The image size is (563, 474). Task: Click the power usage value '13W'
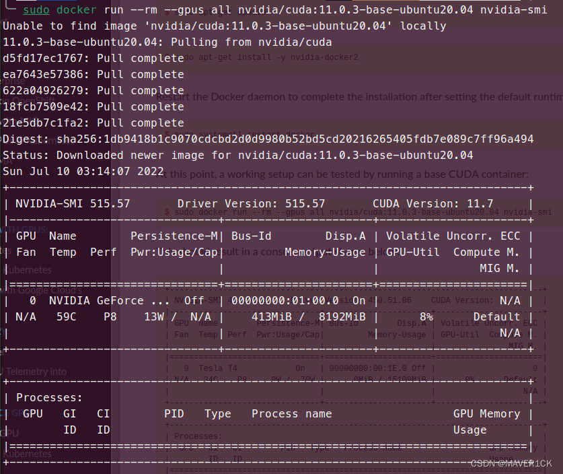(x=154, y=317)
